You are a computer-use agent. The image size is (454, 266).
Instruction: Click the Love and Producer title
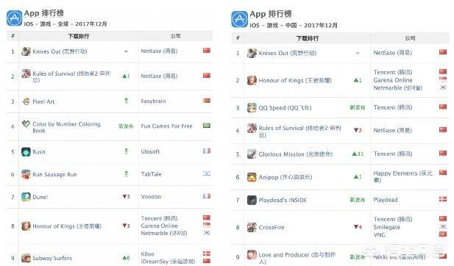point(297,258)
